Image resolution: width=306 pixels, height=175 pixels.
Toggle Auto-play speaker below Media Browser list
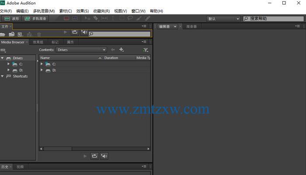[x=104, y=156]
